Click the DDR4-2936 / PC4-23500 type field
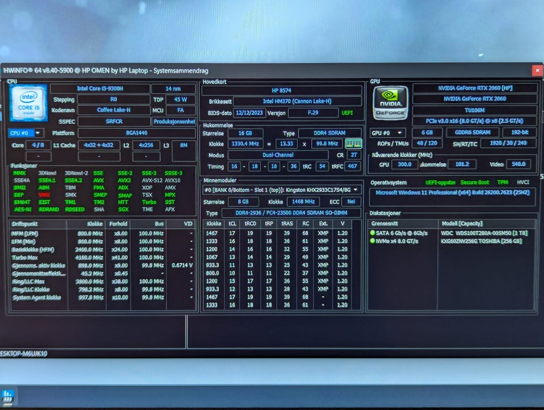The width and height of the screenshot is (544, 410). [291, 213]
